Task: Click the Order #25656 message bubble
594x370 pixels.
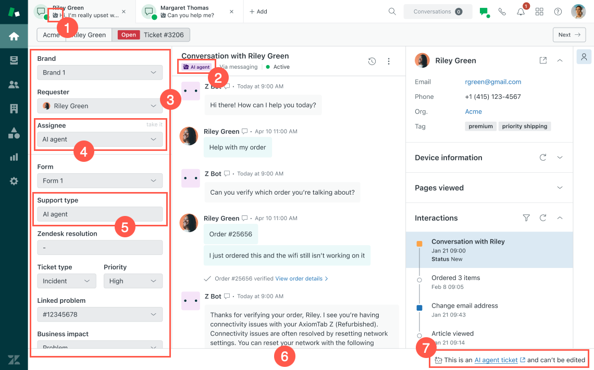Action: pyautogui.click(x=230, y=234)
